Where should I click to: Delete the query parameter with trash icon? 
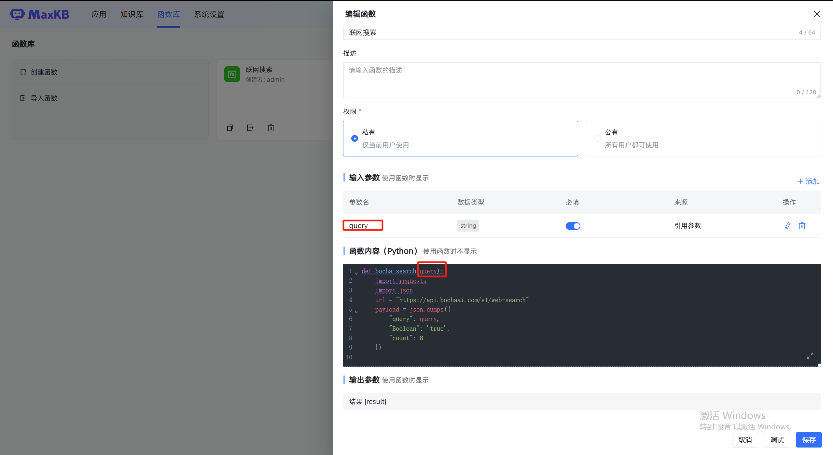pos(802,226)
